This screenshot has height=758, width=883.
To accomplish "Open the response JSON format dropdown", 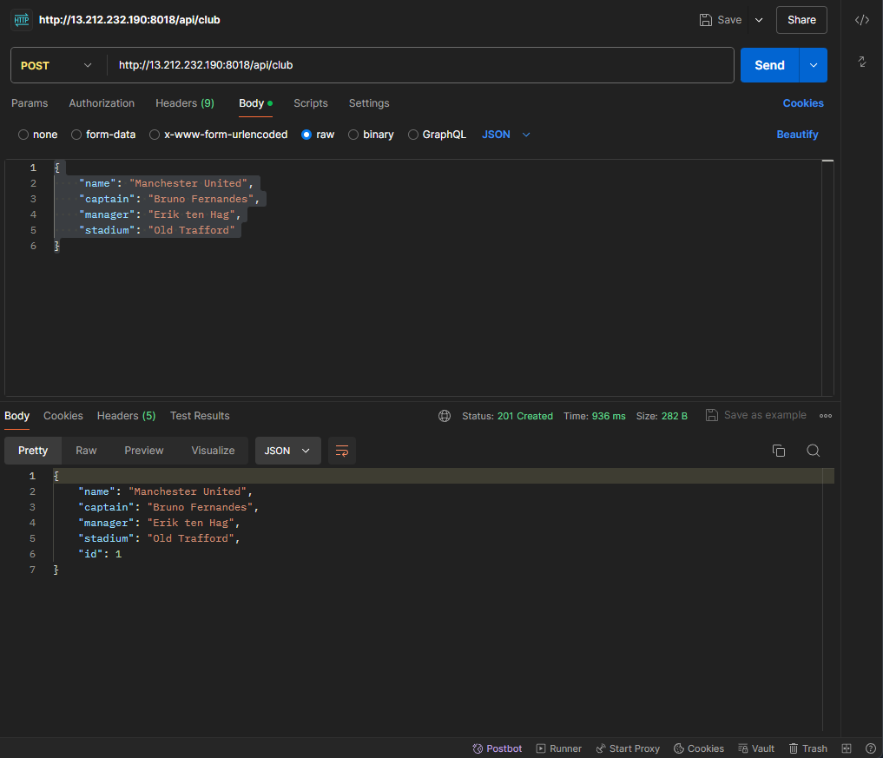I will [x=287, y=451].
